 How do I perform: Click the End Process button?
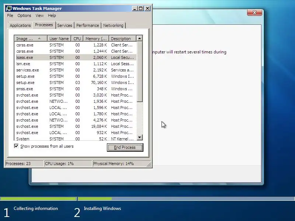click(x=125, y=147)
